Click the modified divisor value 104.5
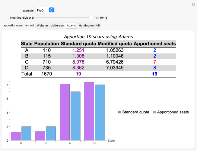197x151 pixels. [103, 18]
